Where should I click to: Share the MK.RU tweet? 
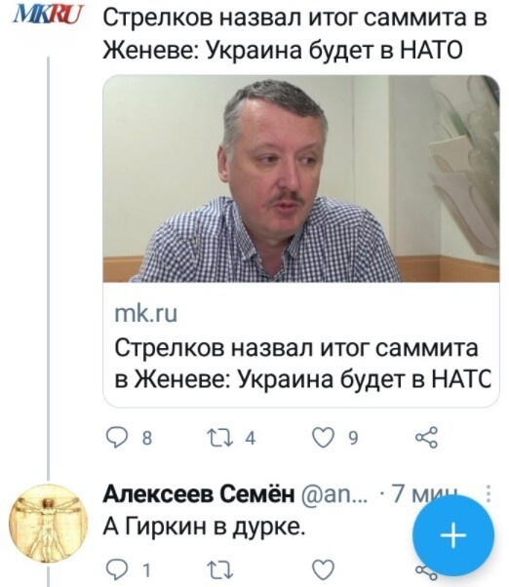427,437
